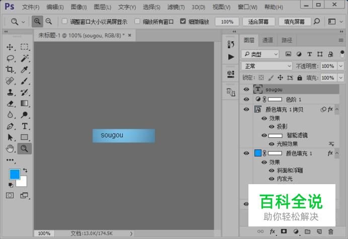The image size is (348, 239).
Task: Select the Path Selection tool
Action: (10, 137)
